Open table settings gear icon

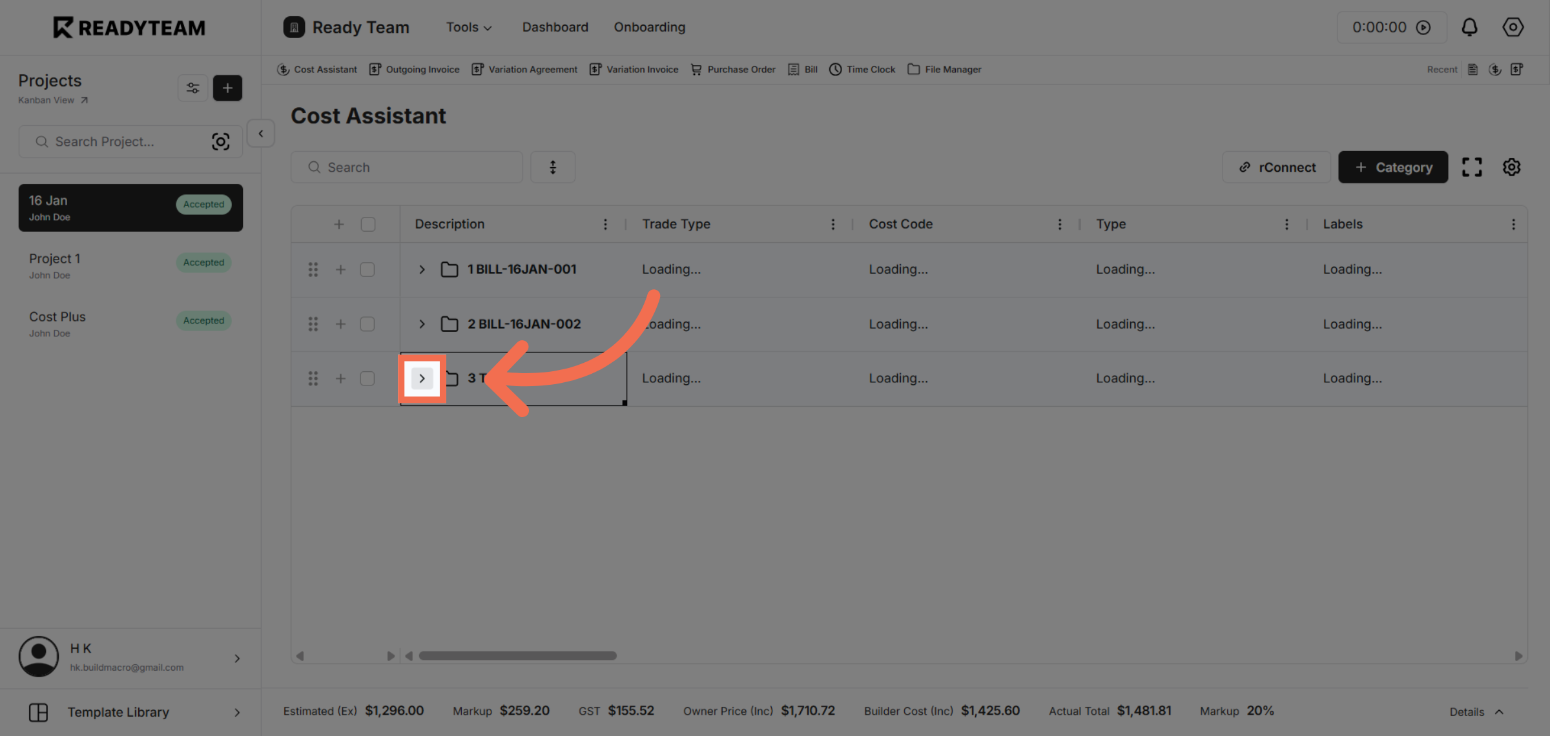[x=1511, y=167]
